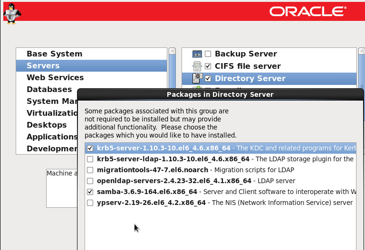365x250 pixels.
Task: Click Packages in Directory Server title bar
Action: tap(220, 94)
